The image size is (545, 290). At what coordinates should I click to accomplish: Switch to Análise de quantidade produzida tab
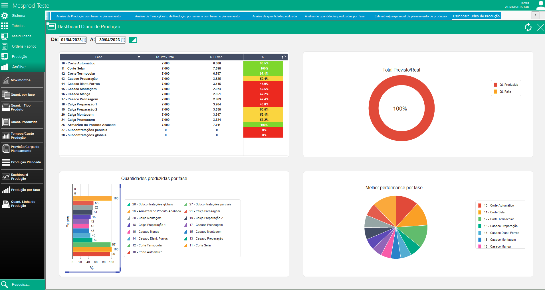click(274, 16)
